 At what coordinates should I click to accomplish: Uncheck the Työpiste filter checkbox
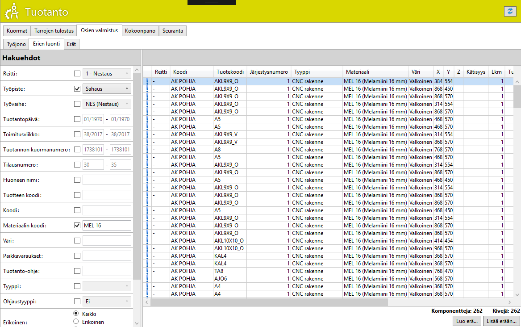[77, 89]
